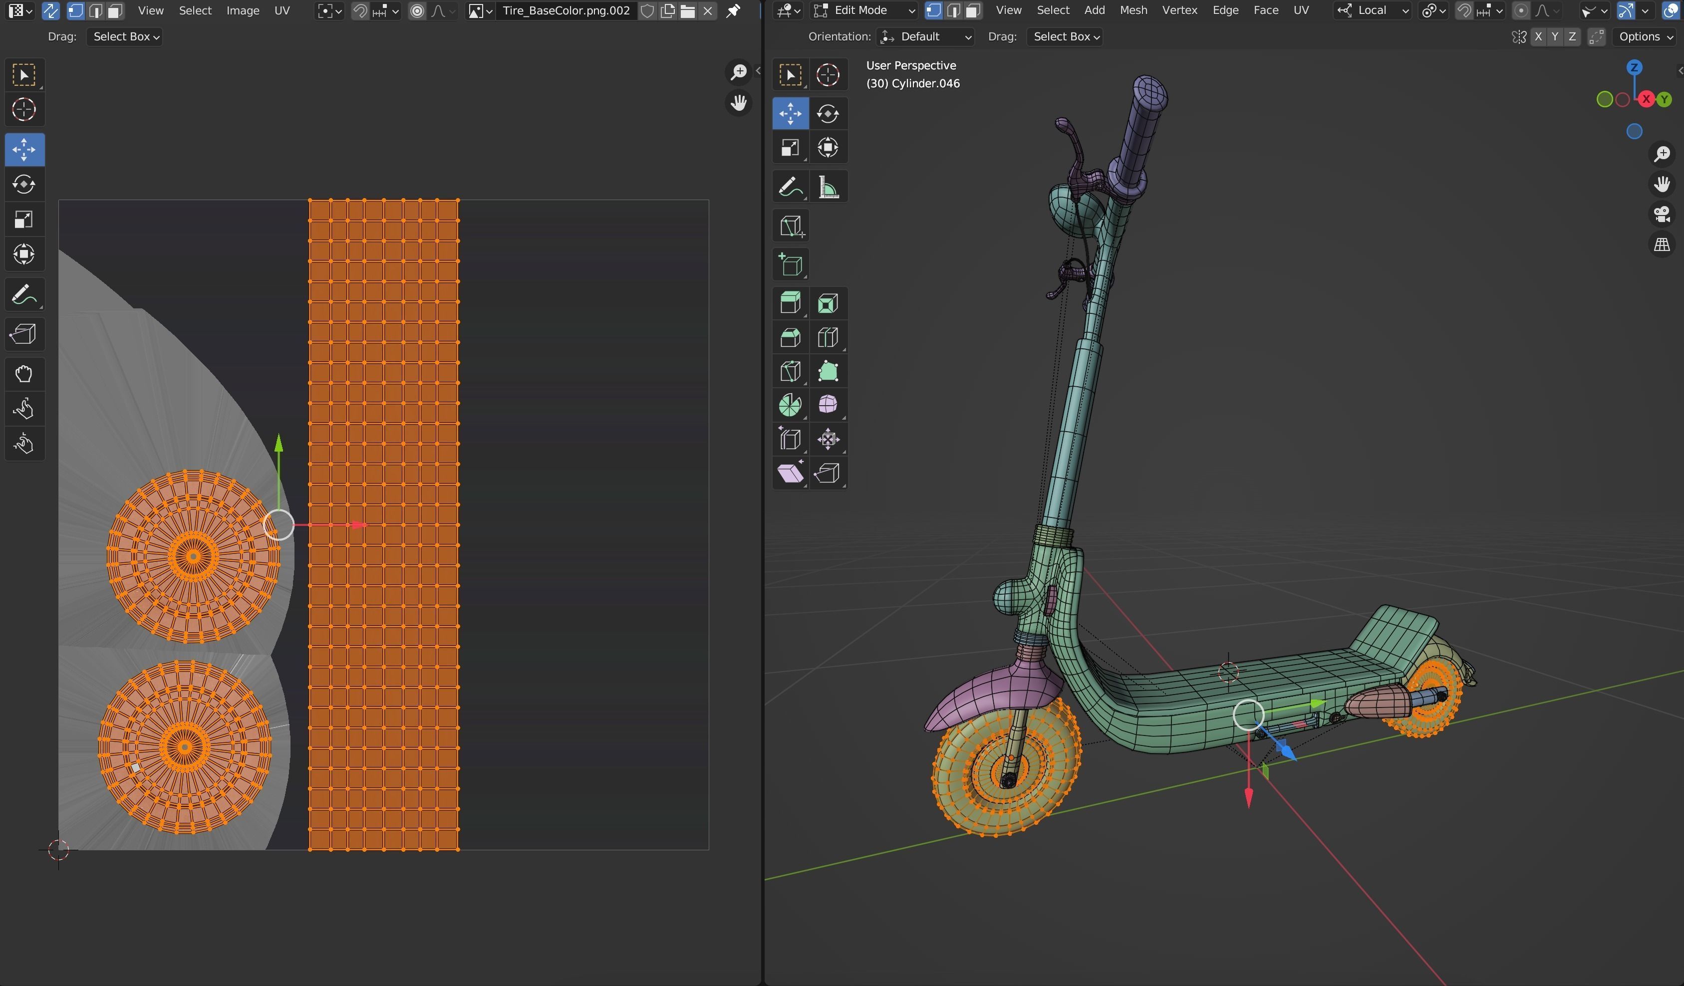Toggle Z axis mirror

point(1572,37)
